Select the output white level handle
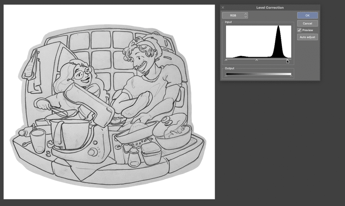Viewport: 345px width, 206px height. point(291,76)
